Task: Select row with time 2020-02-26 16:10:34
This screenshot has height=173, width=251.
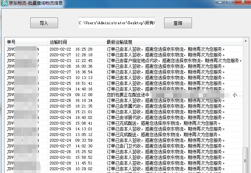Action: pos(124,100)
